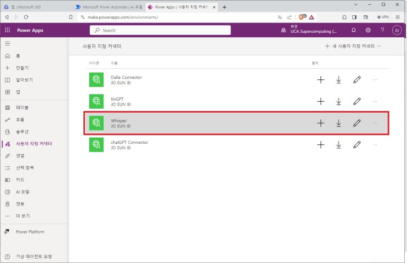Open the app launcher waffle icon
Screen dimensions: 407x263
point(8,30)
